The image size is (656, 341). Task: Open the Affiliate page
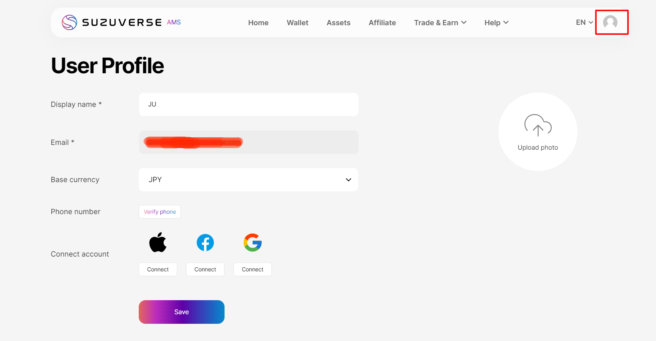pos(382,23)
